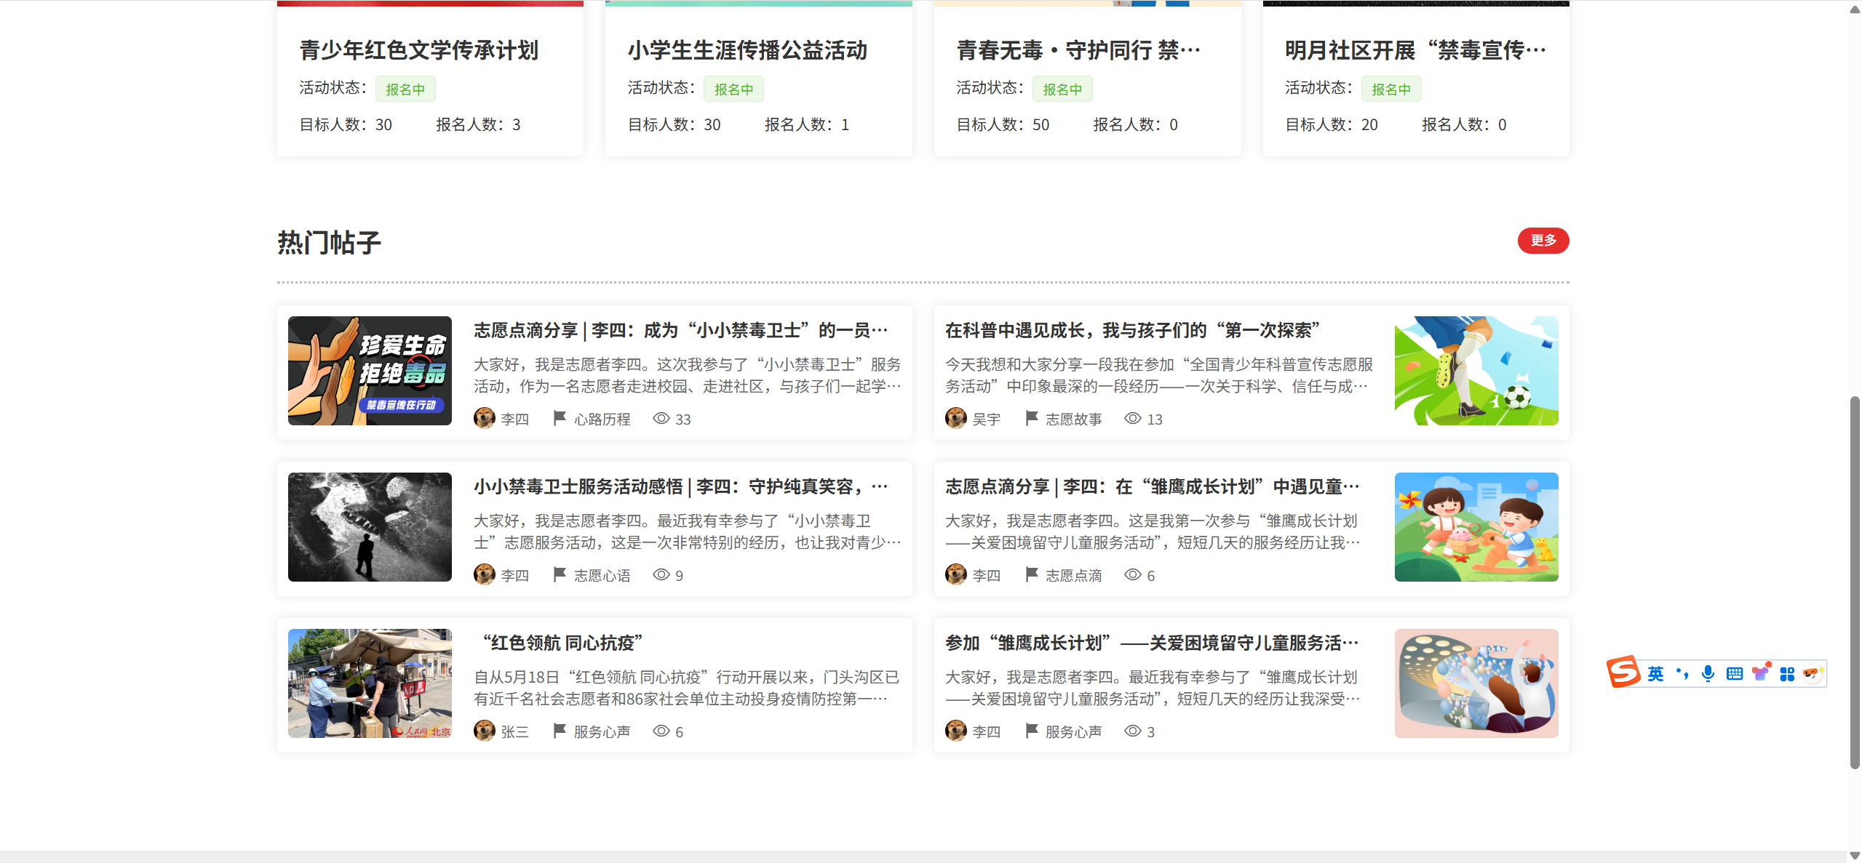The width and height of the screenshot is (1862, 863).
Task: Open post 在科普中遇见成长，我与孩子们的“第一次探索”
Action: (x=1132, y=330)
